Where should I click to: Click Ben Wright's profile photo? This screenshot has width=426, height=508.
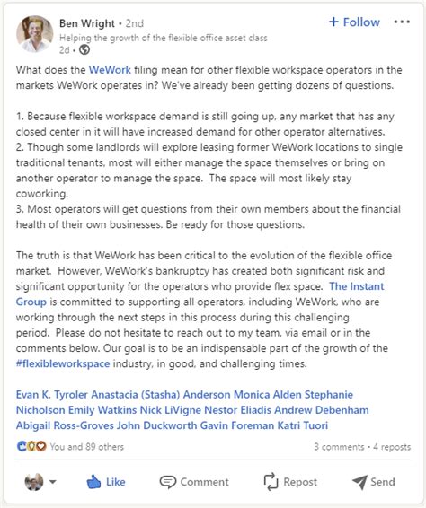coord(35,34)
